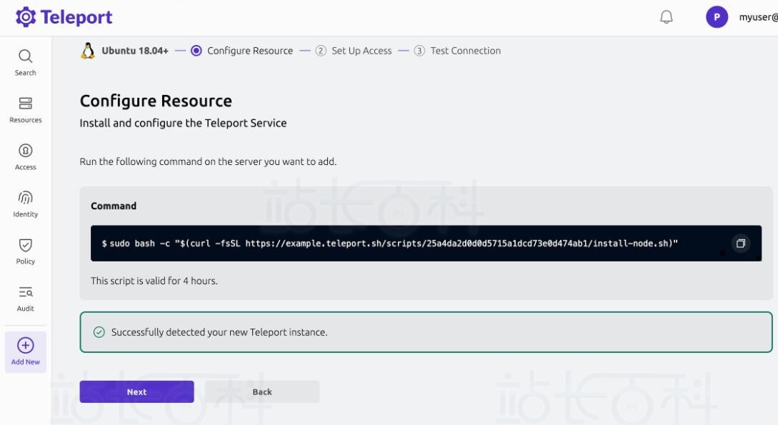
Task: Select the Configure Resource step indicator
Action: [x=196, y=51]
